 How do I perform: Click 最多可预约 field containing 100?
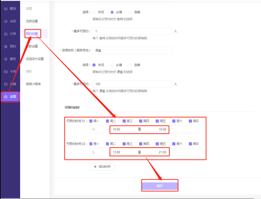pyautogui.click(x=132, y=84)
